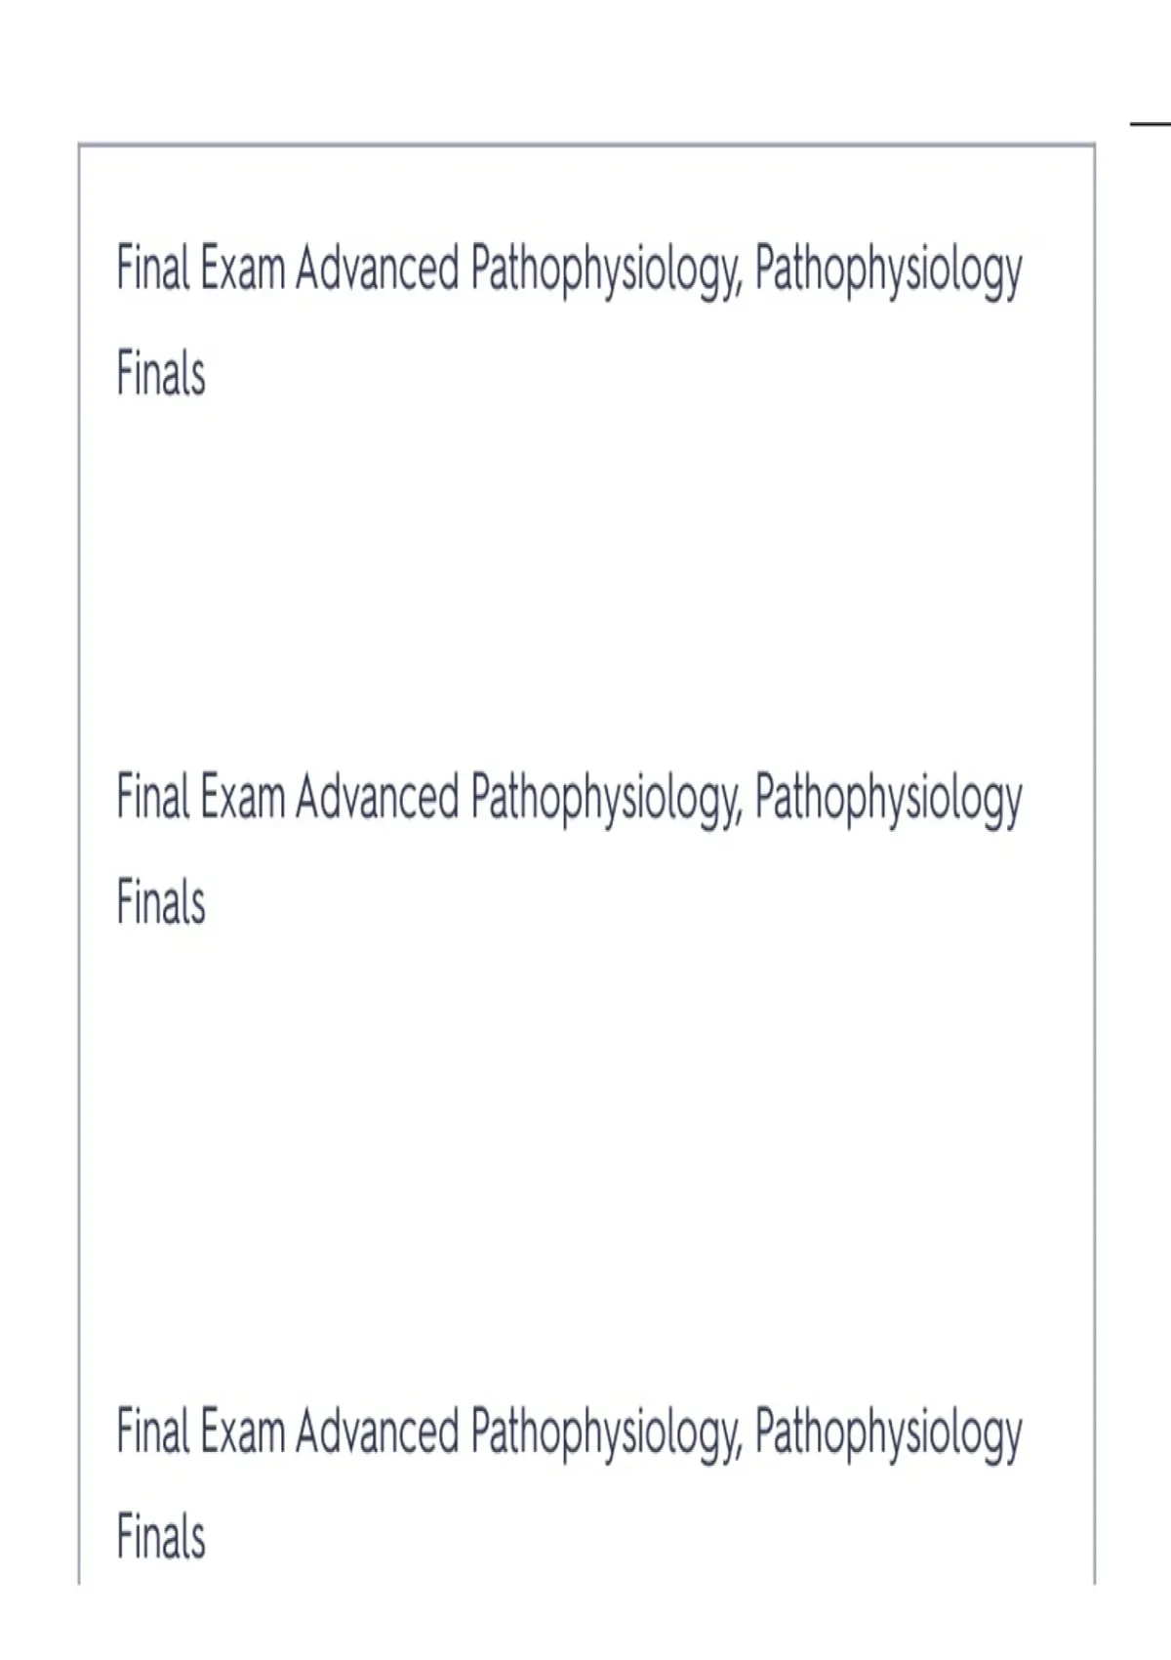1171x1660 pixels.
Task: Click "Pathophysiology," with comma in third heading
Action: [x=607, y=1433]
